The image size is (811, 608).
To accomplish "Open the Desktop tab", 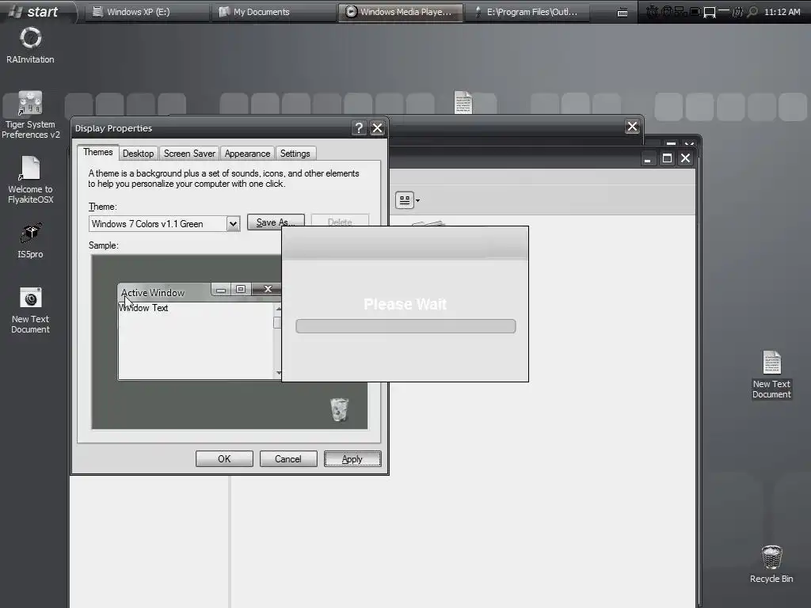I will [x=138, y=154].
